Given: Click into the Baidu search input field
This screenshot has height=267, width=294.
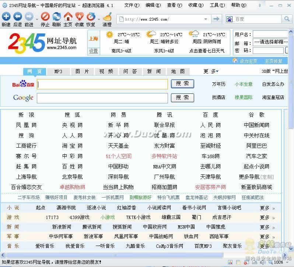Looking at the screenshot, I should [102, 84].
